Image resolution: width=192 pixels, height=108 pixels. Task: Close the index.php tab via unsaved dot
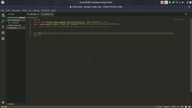coord(38,14)
